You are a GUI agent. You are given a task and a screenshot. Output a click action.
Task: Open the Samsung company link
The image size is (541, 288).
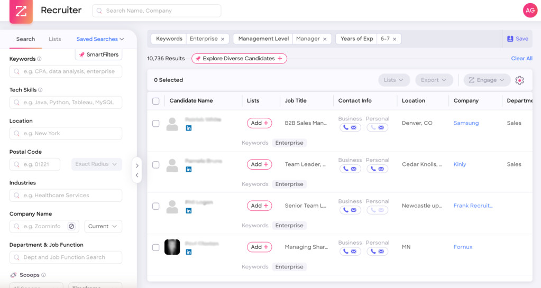(x=466, y=123)
